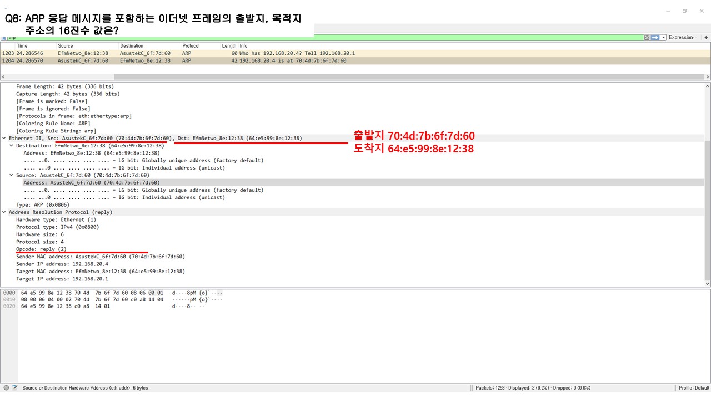The image size is (711, 399).
Task: Select Opcode: reply (2) line
Action: coord(42,249)
